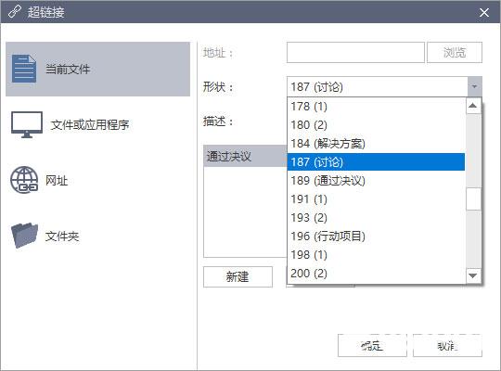
Task: Click the 新建 button
Action: (x=238, y=276)
